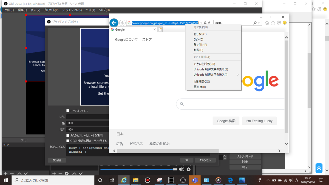Open the Internet Explorer tools gear icon

[279, 23]
